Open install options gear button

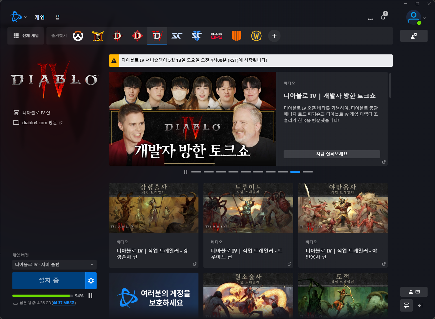click(91, 281)
